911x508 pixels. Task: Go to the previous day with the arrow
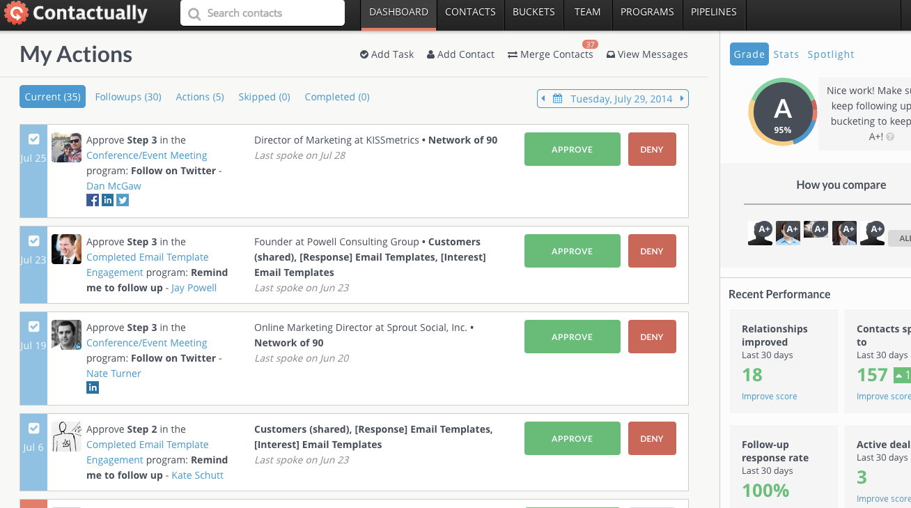[544, 98]
